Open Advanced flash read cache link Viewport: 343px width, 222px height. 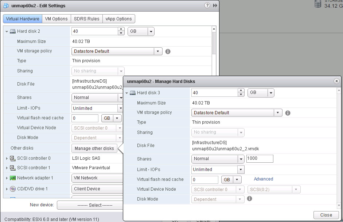coord(264,179)
